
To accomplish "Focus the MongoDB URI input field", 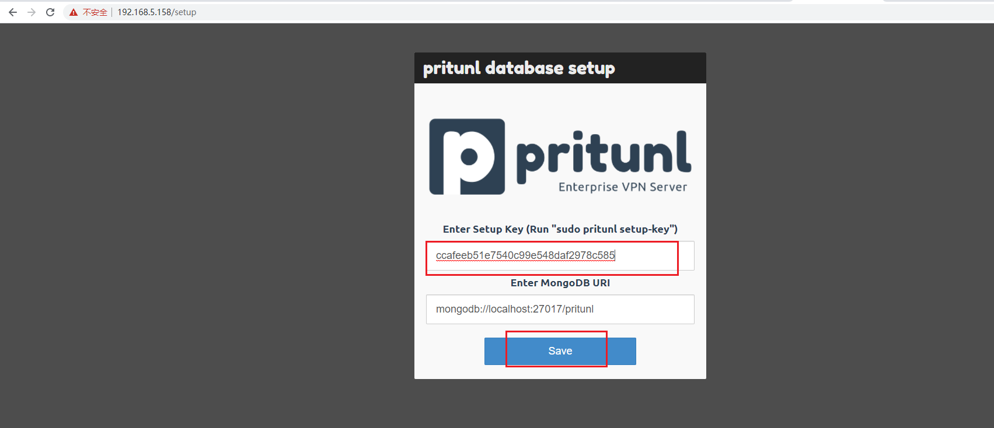I will (560, 309).
